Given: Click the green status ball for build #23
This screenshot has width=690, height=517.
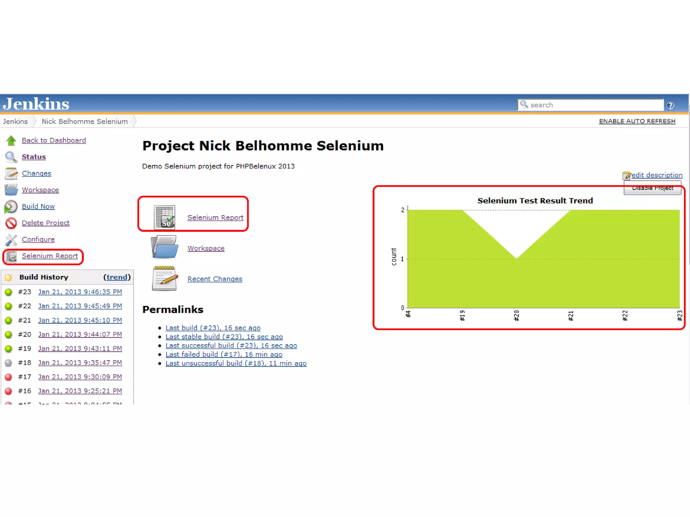Looking at the screenshot, I should click(x=9, y=292).
